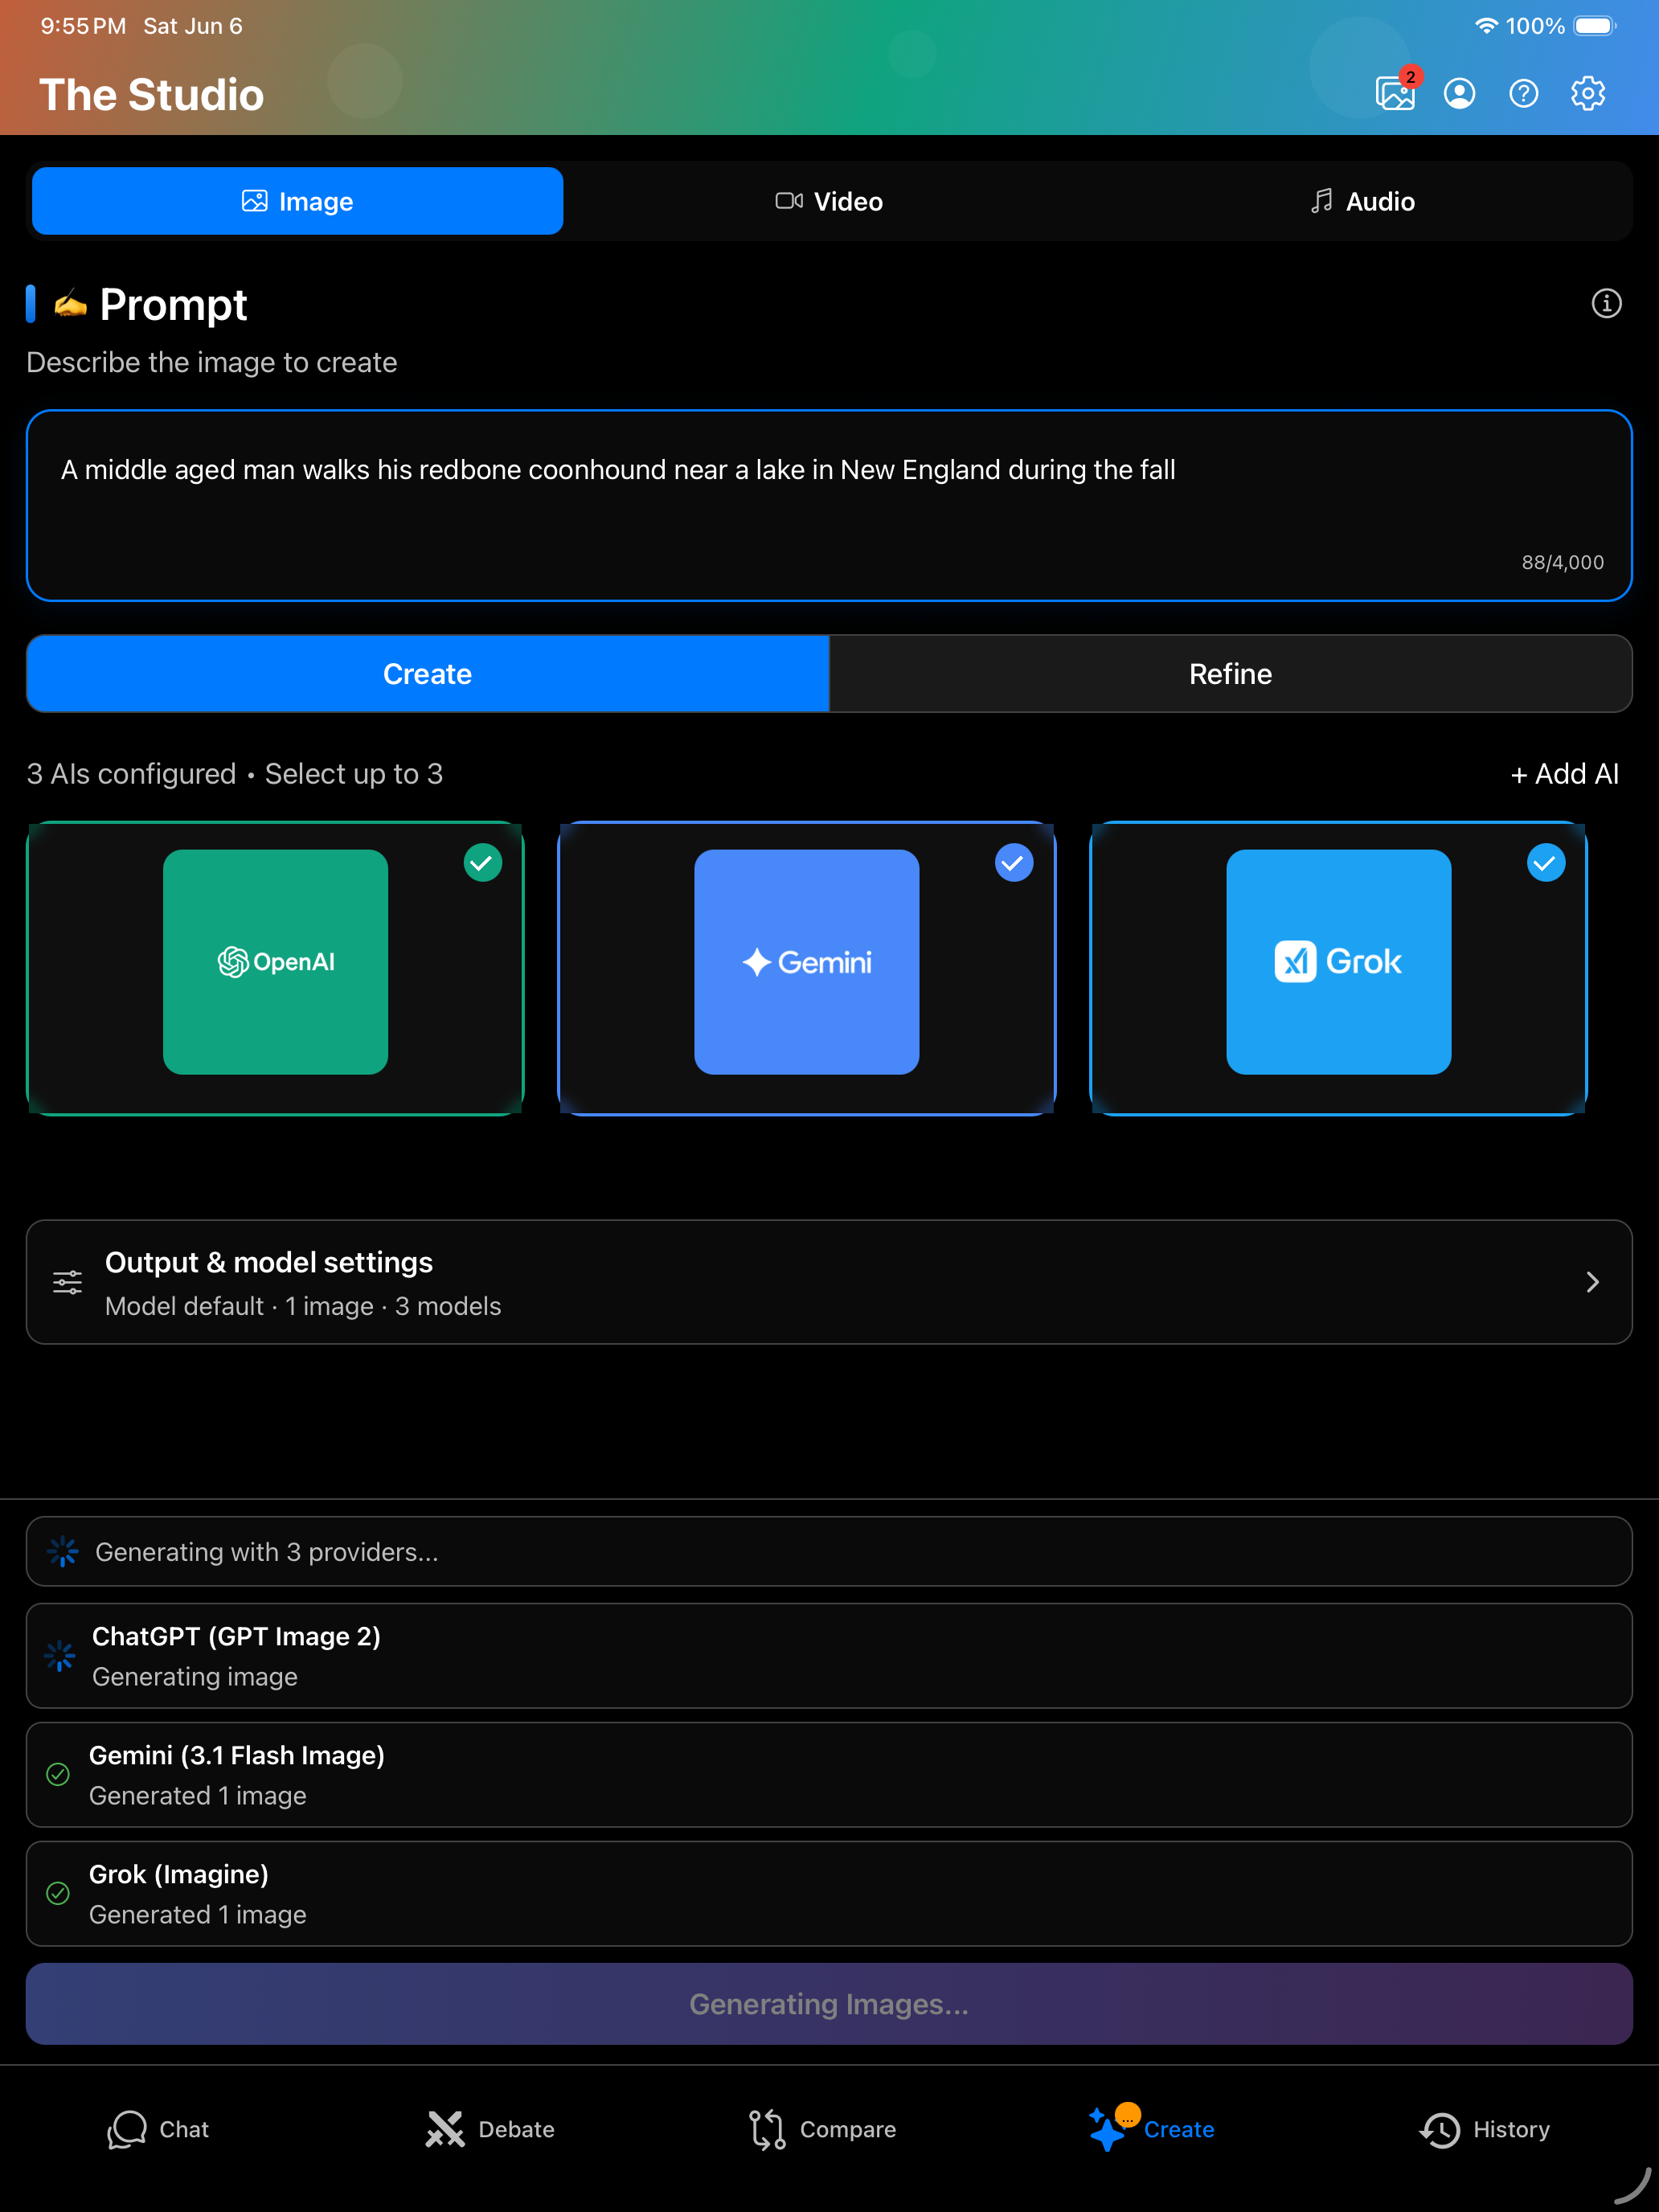Screen dimensions: 1659x2212
Task: Open the user profile icon
Action: (x=1460, y=94)
